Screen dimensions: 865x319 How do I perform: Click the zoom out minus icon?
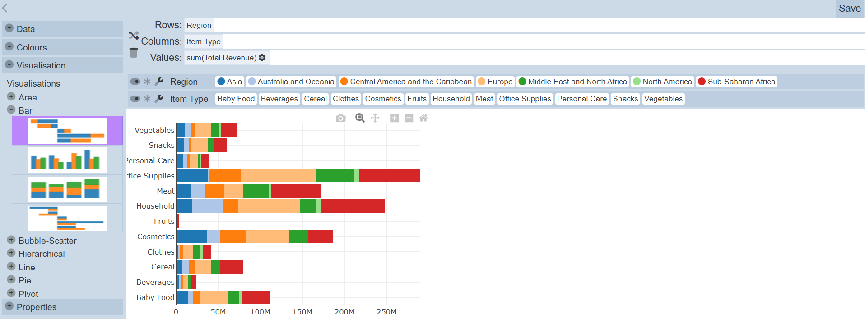[409, 118]
